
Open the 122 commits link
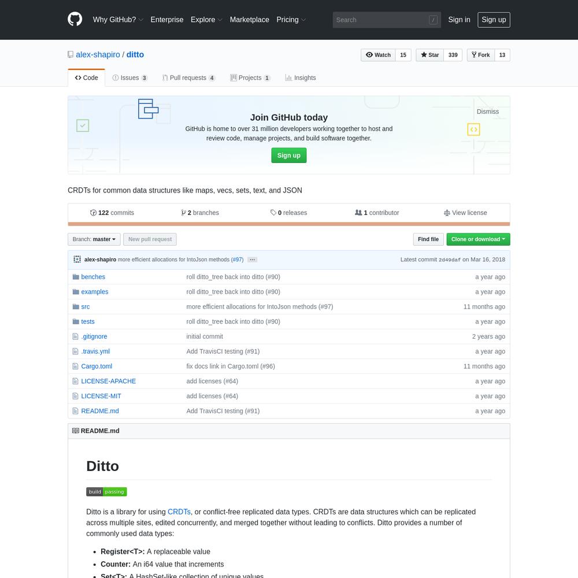click(x=112, y=213)
